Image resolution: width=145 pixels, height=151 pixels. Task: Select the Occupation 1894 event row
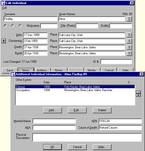click(75, 90)
